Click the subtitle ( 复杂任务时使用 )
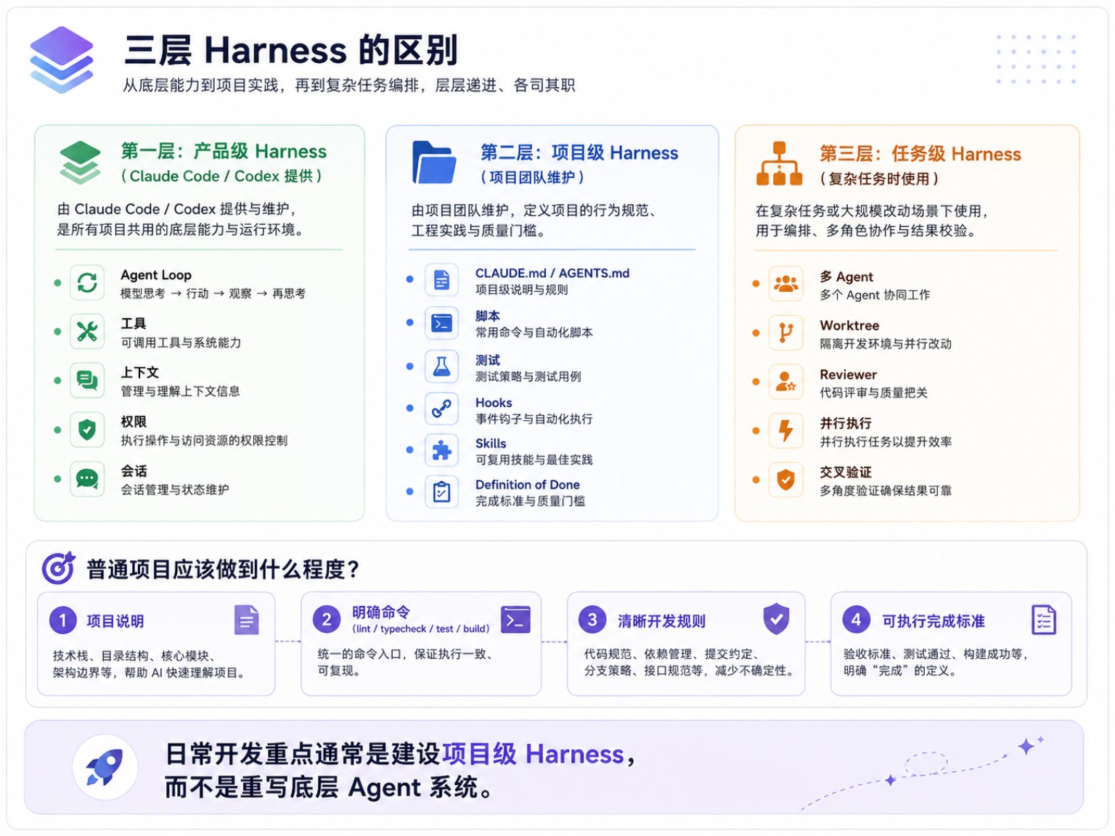 [x=879, y=179]
